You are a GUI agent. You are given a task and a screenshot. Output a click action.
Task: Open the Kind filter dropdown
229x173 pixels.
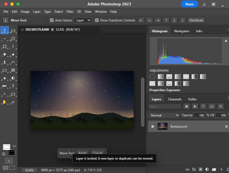[x=165, y=106]
